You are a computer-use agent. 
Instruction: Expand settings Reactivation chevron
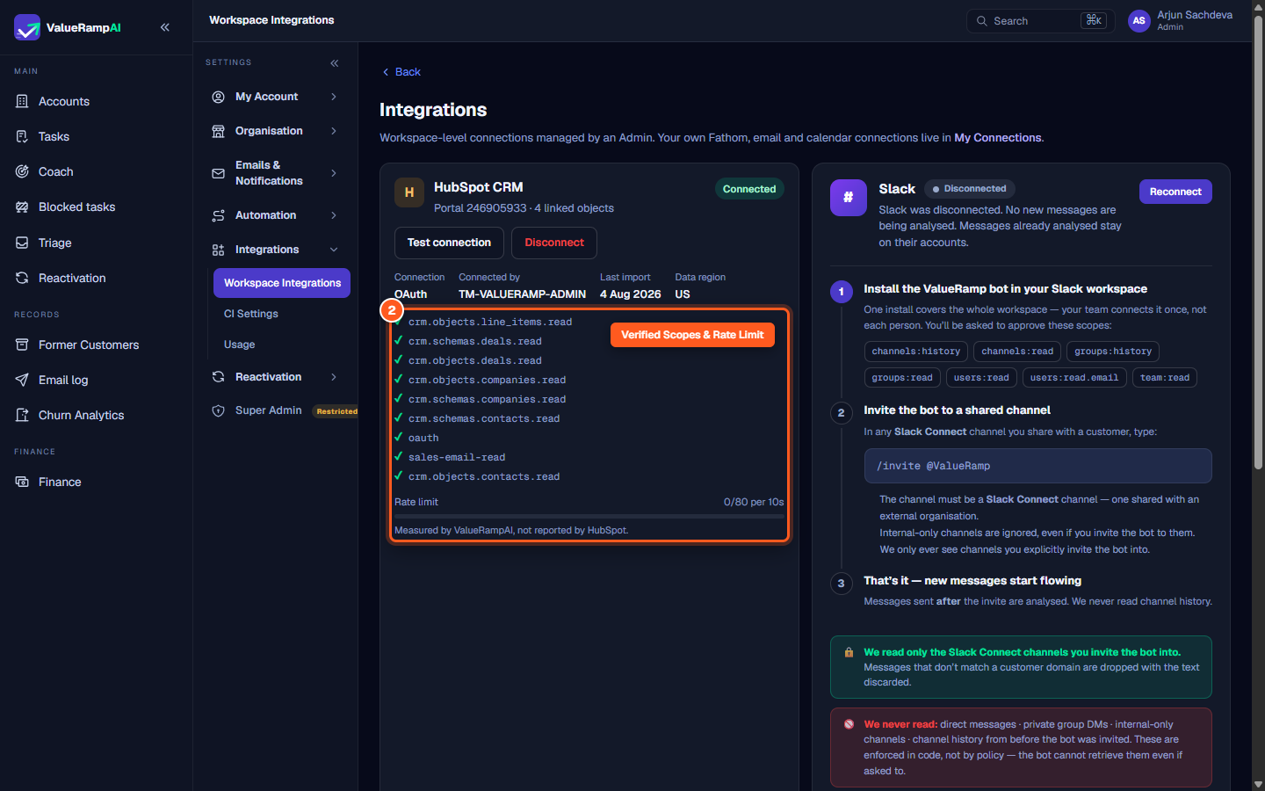click(334, 377)
